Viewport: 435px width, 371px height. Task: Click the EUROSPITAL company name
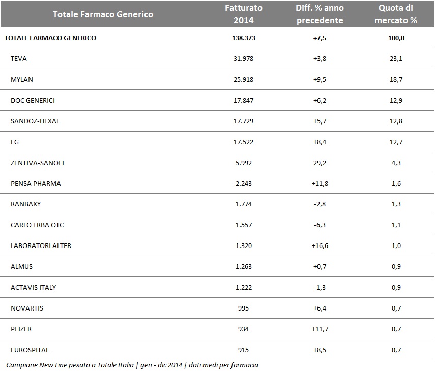tap(30, 350)
